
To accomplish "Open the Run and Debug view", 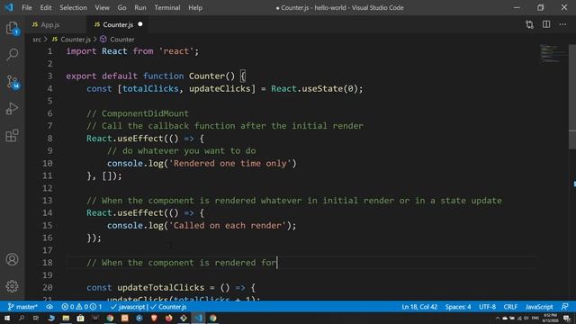I will coord(12,109).
